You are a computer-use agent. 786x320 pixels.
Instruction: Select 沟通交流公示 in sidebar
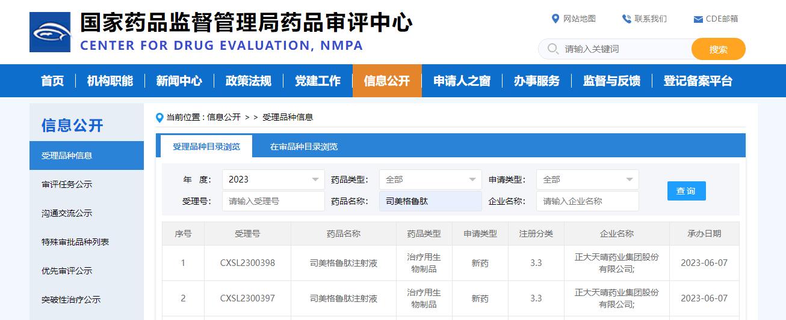87,213
